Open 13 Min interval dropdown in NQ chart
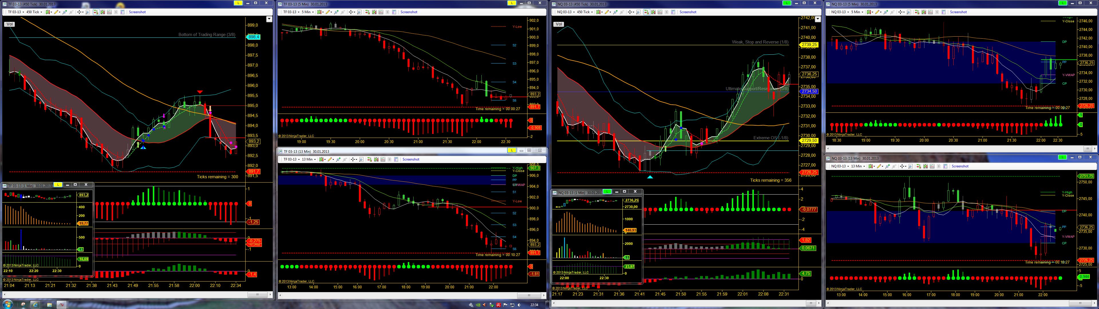 [858, 166]
